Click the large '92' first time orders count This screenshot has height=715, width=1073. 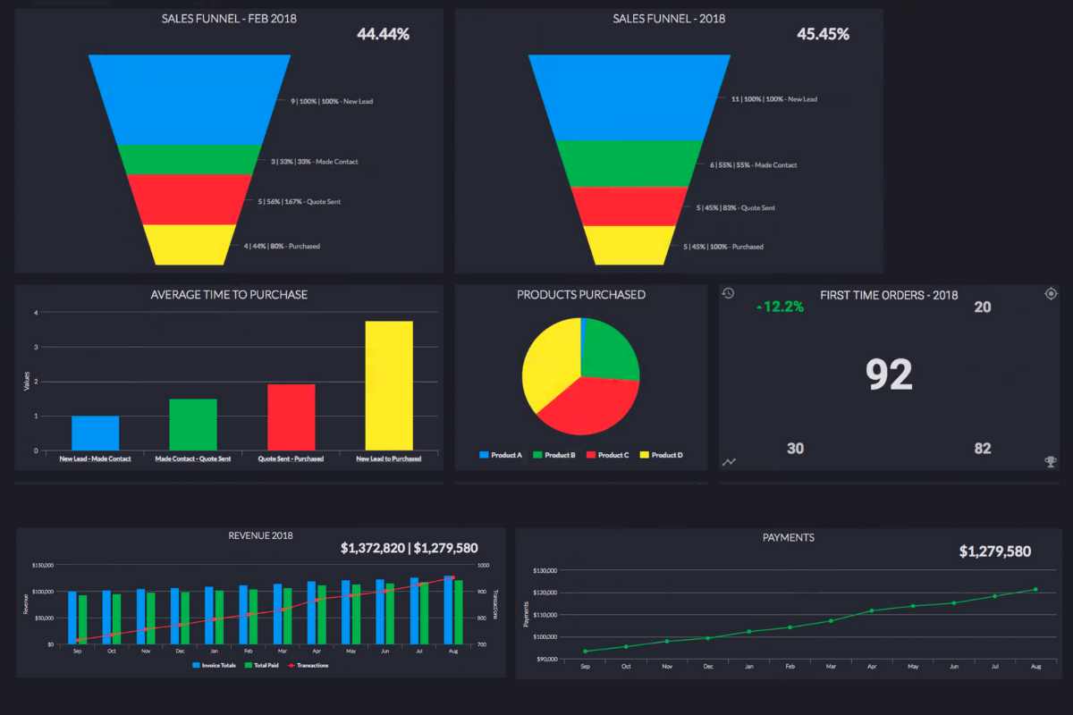[x=890, y=375]
